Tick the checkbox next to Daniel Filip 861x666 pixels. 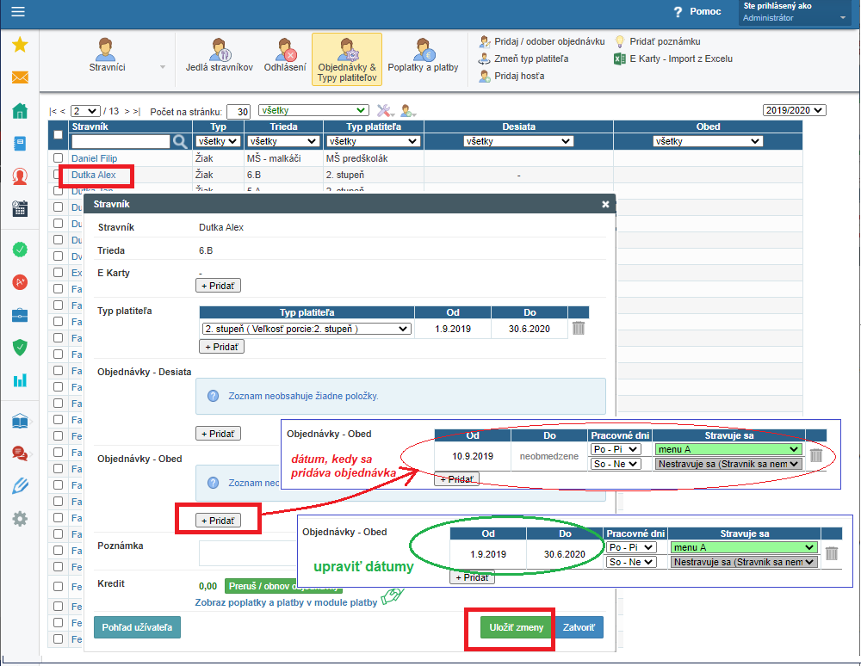pos(58,158)
